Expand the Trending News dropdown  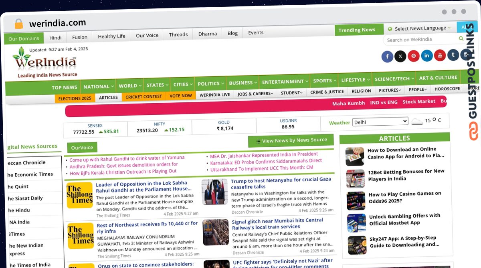[359, 30]
